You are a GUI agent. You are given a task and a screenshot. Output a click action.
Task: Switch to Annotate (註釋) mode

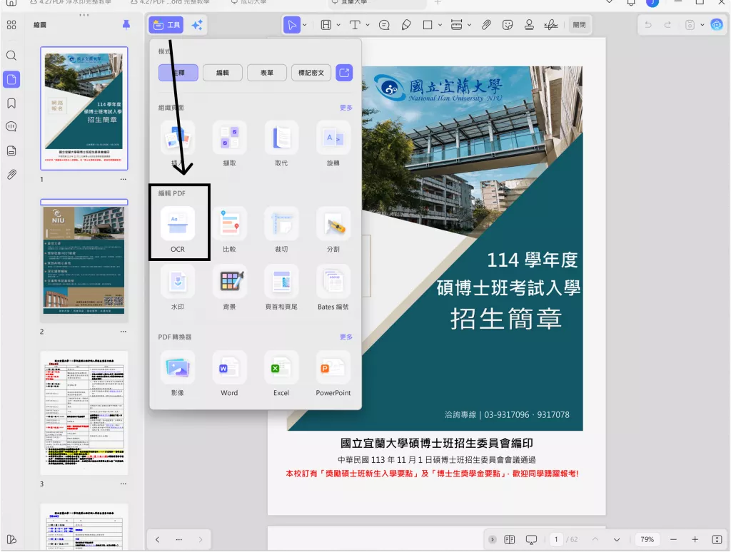[x=178, y=73]
